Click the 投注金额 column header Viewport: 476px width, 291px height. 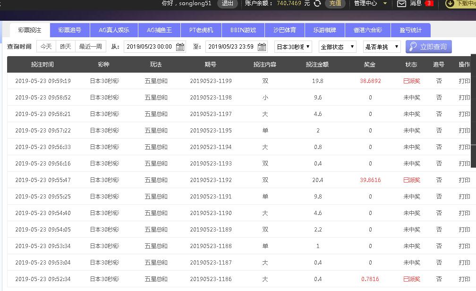point(317,65)
